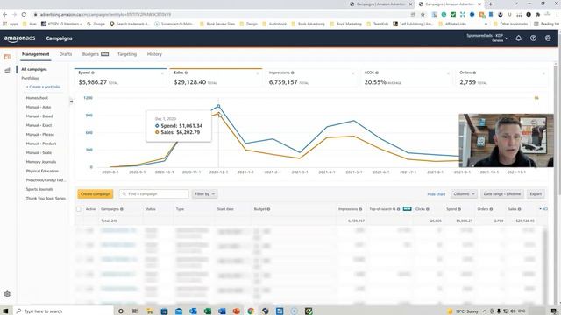
Task: Click the amazon ads logo
Action: click(19, 38)
